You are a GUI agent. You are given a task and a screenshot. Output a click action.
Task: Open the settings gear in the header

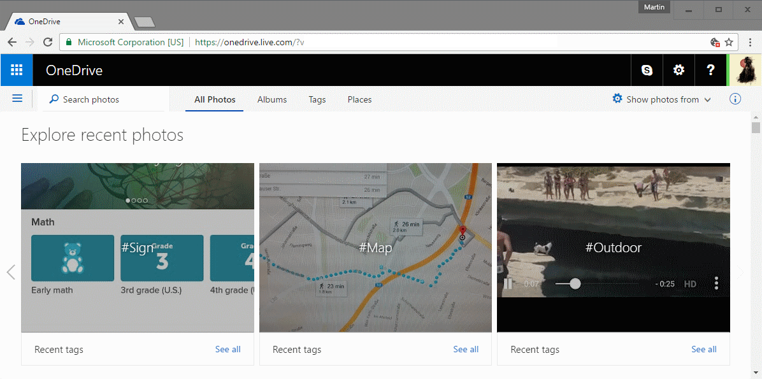[x=679, y=70]
